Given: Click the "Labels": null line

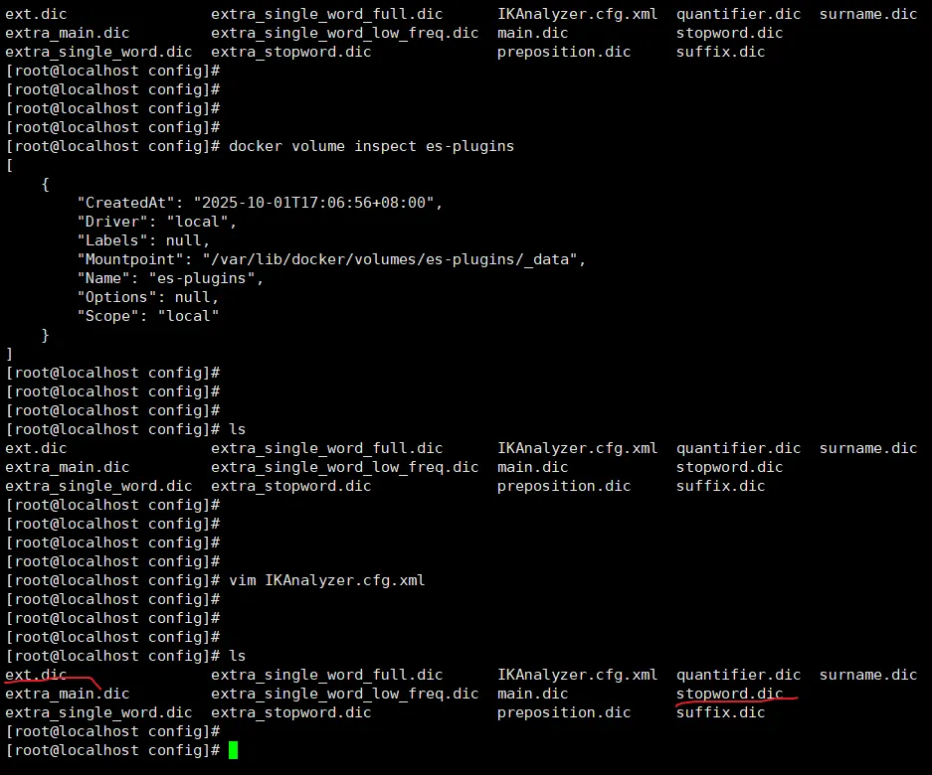Looking at the screenshot, I should [143, 240].
